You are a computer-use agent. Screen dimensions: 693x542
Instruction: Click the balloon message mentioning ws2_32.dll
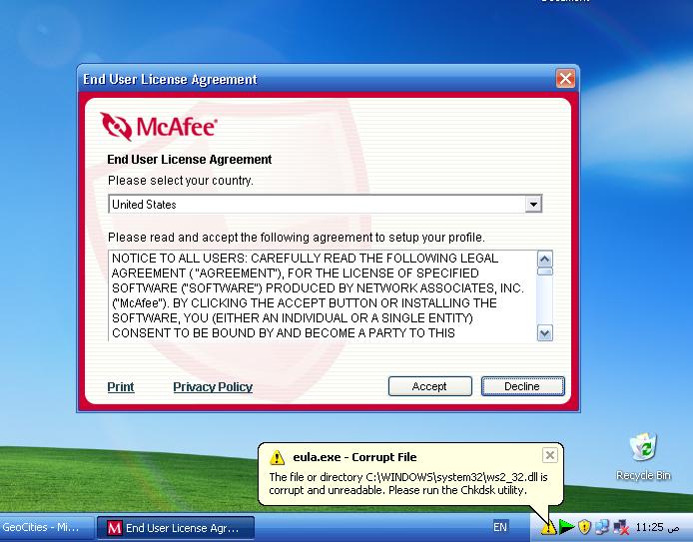coord(408,484)
